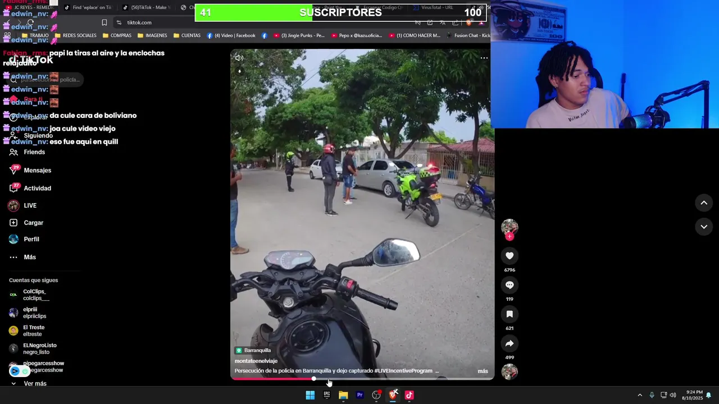This screenshot has height=404, width=719.
Task: Click the microphone tray icon
Action: click(x=652, y=395)
